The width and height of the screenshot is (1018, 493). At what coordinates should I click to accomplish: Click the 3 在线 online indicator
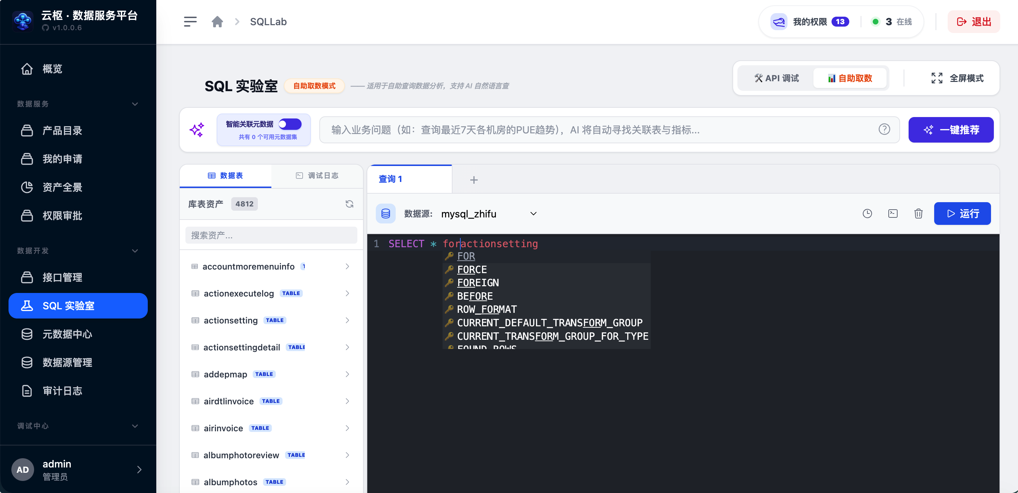(x=892, y=22)
